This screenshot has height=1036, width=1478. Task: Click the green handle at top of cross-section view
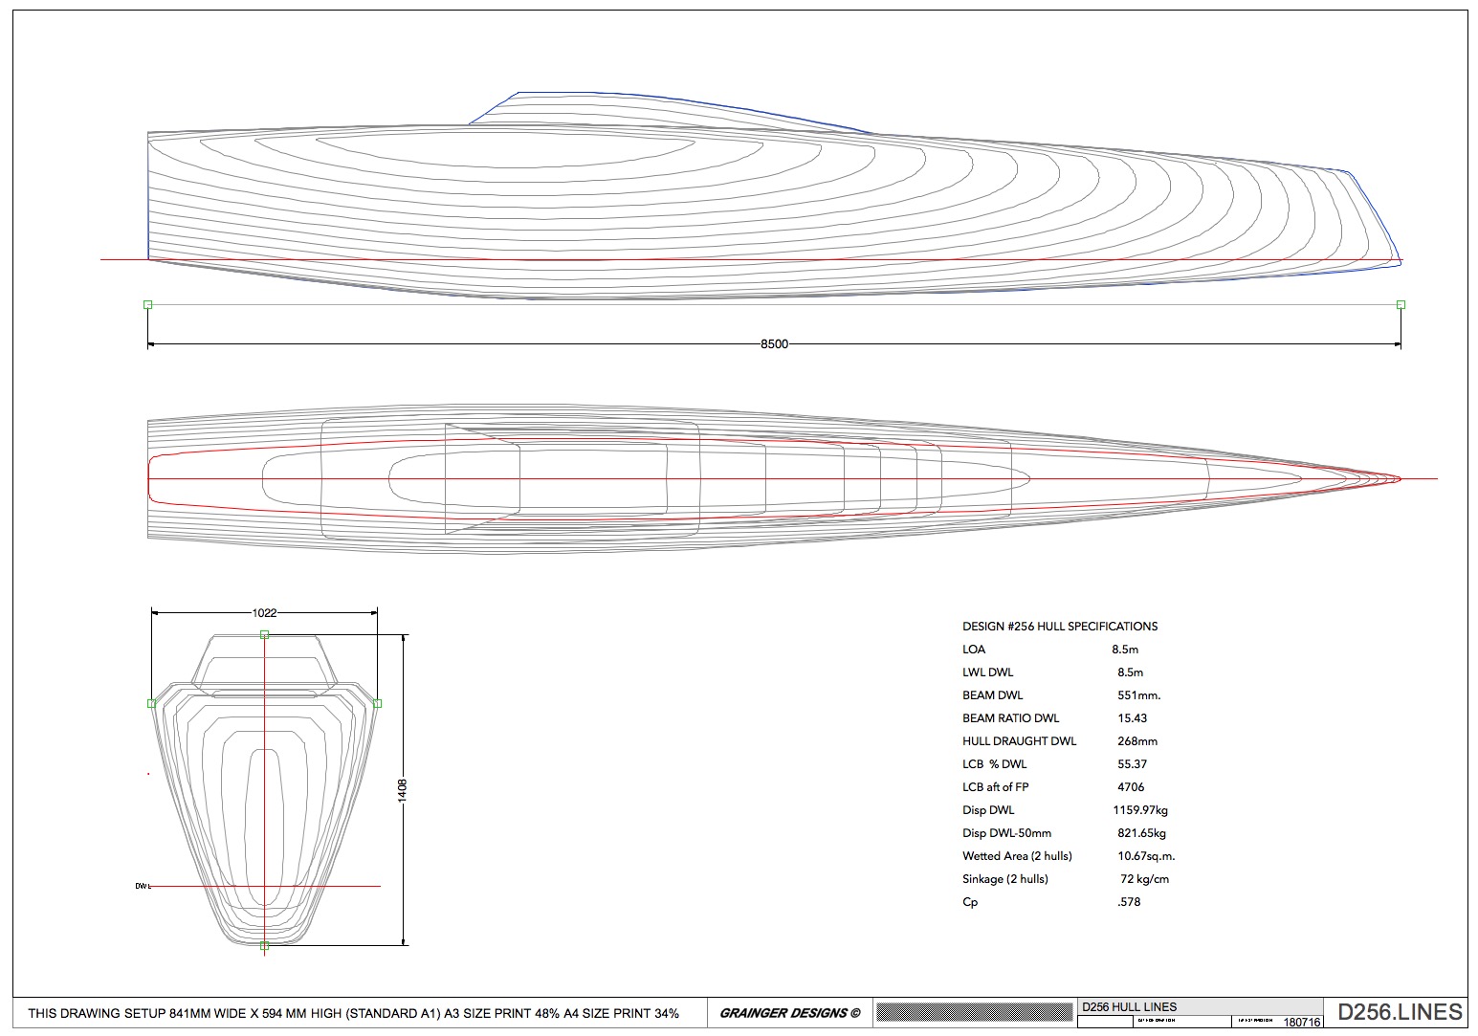pyautogui.click(x=263, y=633)
